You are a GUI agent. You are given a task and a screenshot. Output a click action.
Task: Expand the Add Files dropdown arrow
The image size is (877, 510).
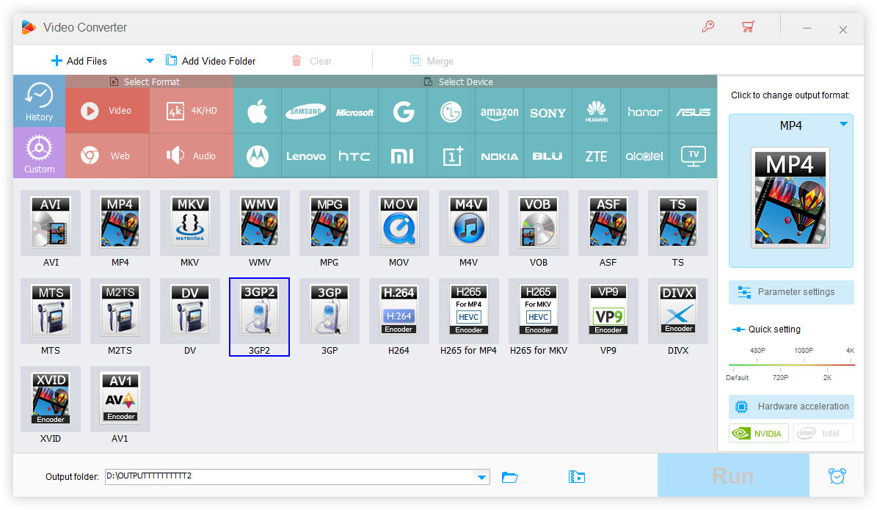pyautogui.click(x=150, y=61)
